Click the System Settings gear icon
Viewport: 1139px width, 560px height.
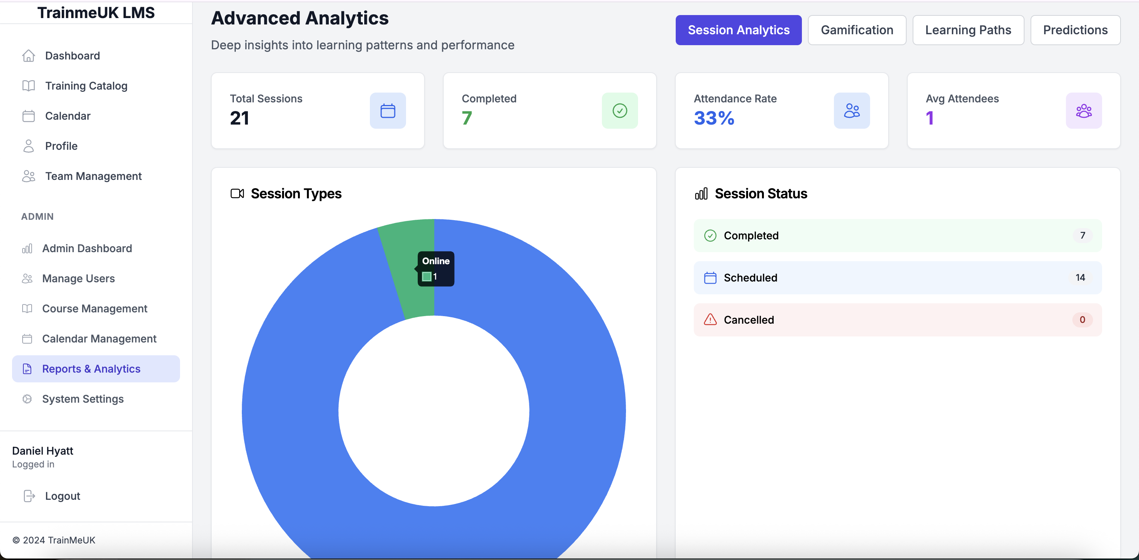(27, 399)
